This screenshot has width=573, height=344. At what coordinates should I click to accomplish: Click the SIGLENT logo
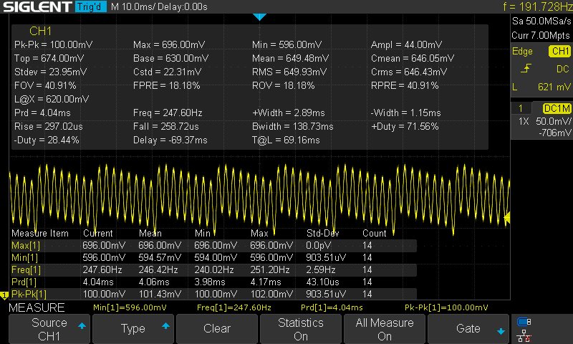pyautogui.click(x=37, y=6)
